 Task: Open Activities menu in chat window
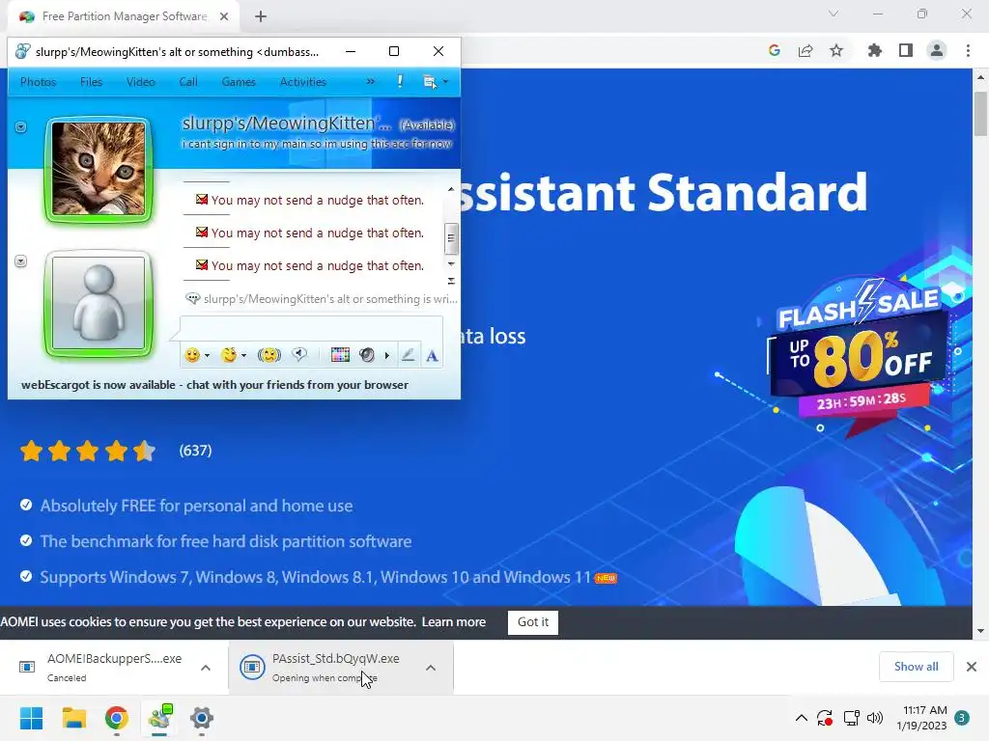click(302, 82)
